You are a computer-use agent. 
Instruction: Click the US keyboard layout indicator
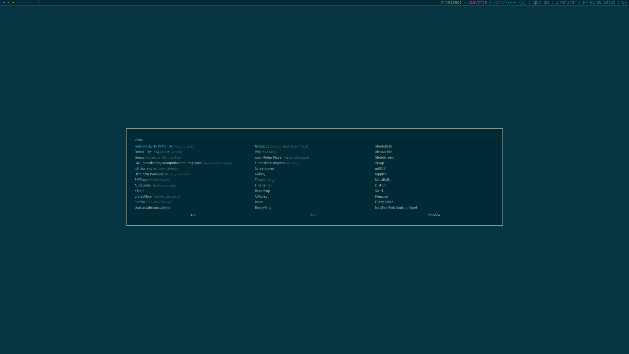click(x=624, y=3)
